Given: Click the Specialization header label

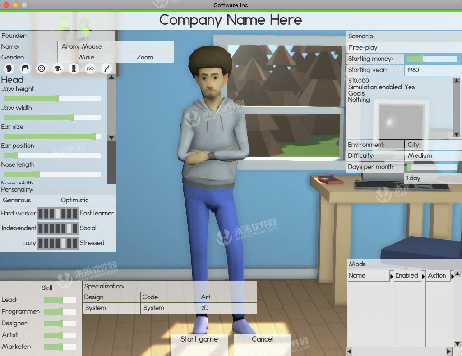Looking at the screenshot, I should click(104, 286).
